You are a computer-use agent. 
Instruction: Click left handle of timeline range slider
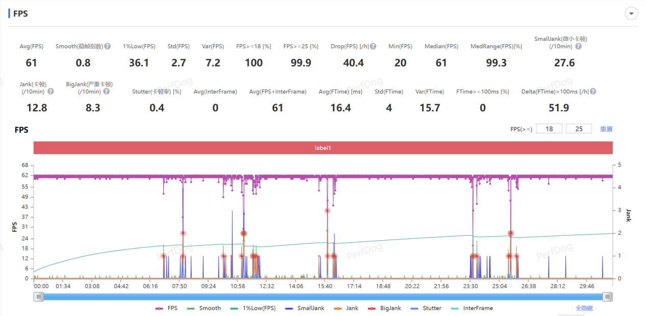click(39, 297)
